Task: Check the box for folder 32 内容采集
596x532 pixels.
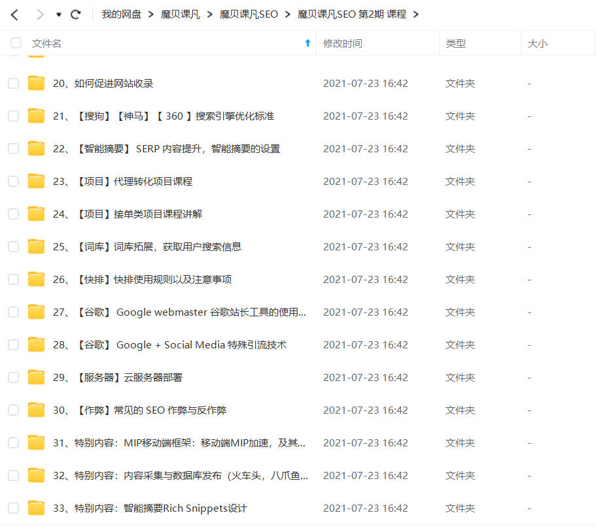Action: click(x=13, y=475)
